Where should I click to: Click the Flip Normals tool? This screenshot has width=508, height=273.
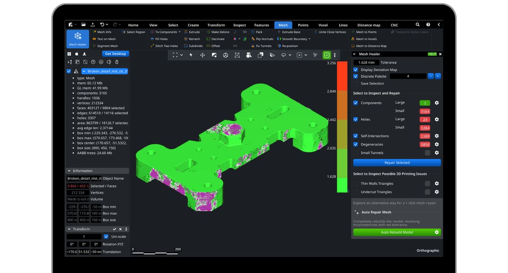click(x=262, y=39)
